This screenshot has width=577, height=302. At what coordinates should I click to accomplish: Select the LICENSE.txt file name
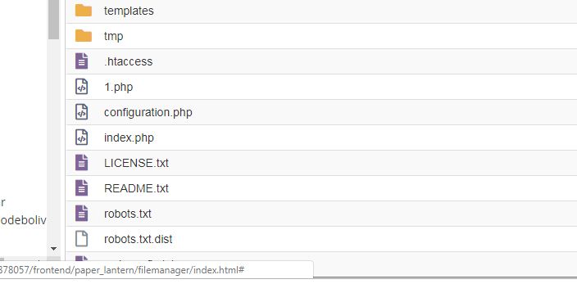136,163
